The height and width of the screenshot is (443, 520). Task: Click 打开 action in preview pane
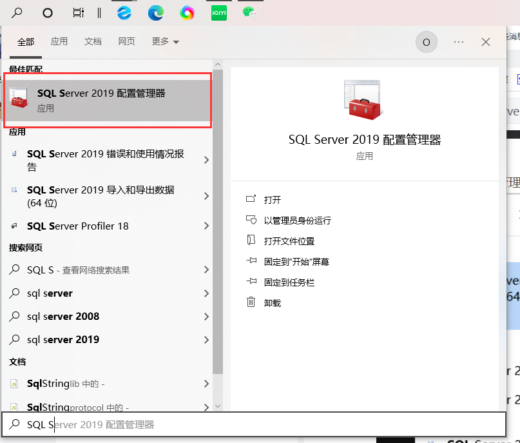(273, 200)
